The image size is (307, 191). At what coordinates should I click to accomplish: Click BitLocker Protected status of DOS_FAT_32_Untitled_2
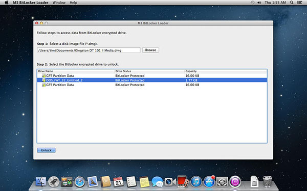pyautogui.click(x=130, y=80)
